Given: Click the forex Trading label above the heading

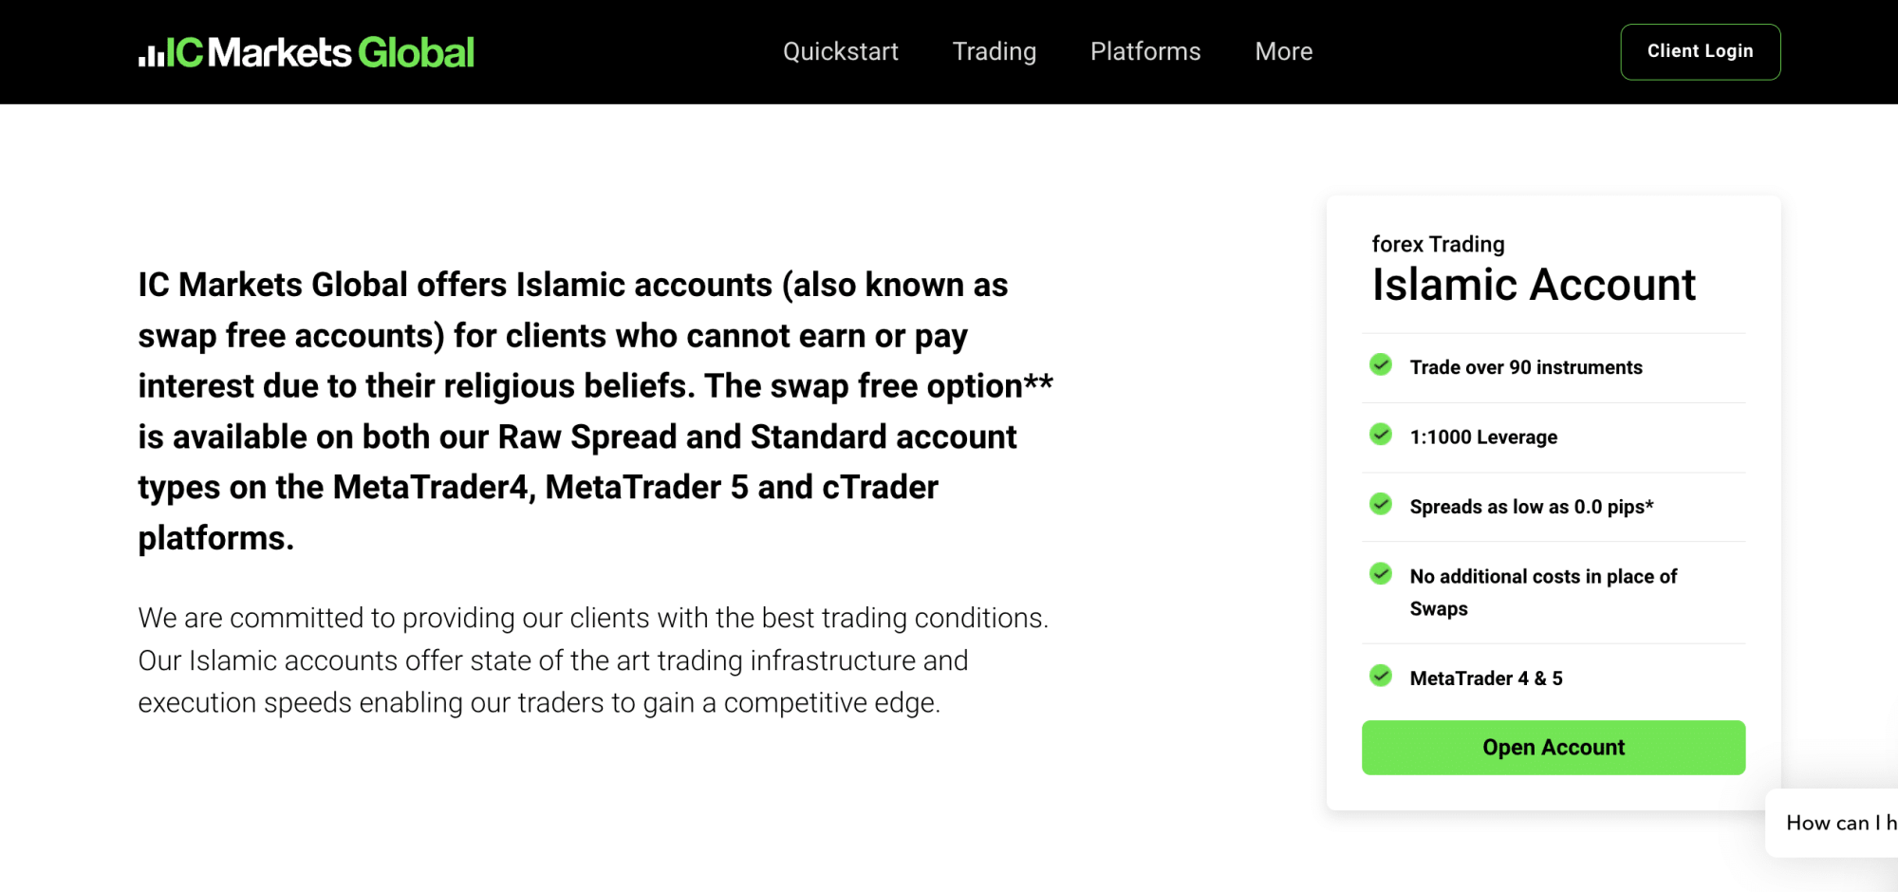Looking at the screenshot, I should click(x=1438, y=245).
